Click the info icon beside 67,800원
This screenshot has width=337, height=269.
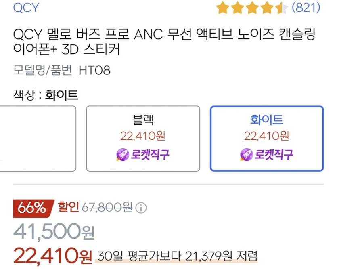click(141, 208)
